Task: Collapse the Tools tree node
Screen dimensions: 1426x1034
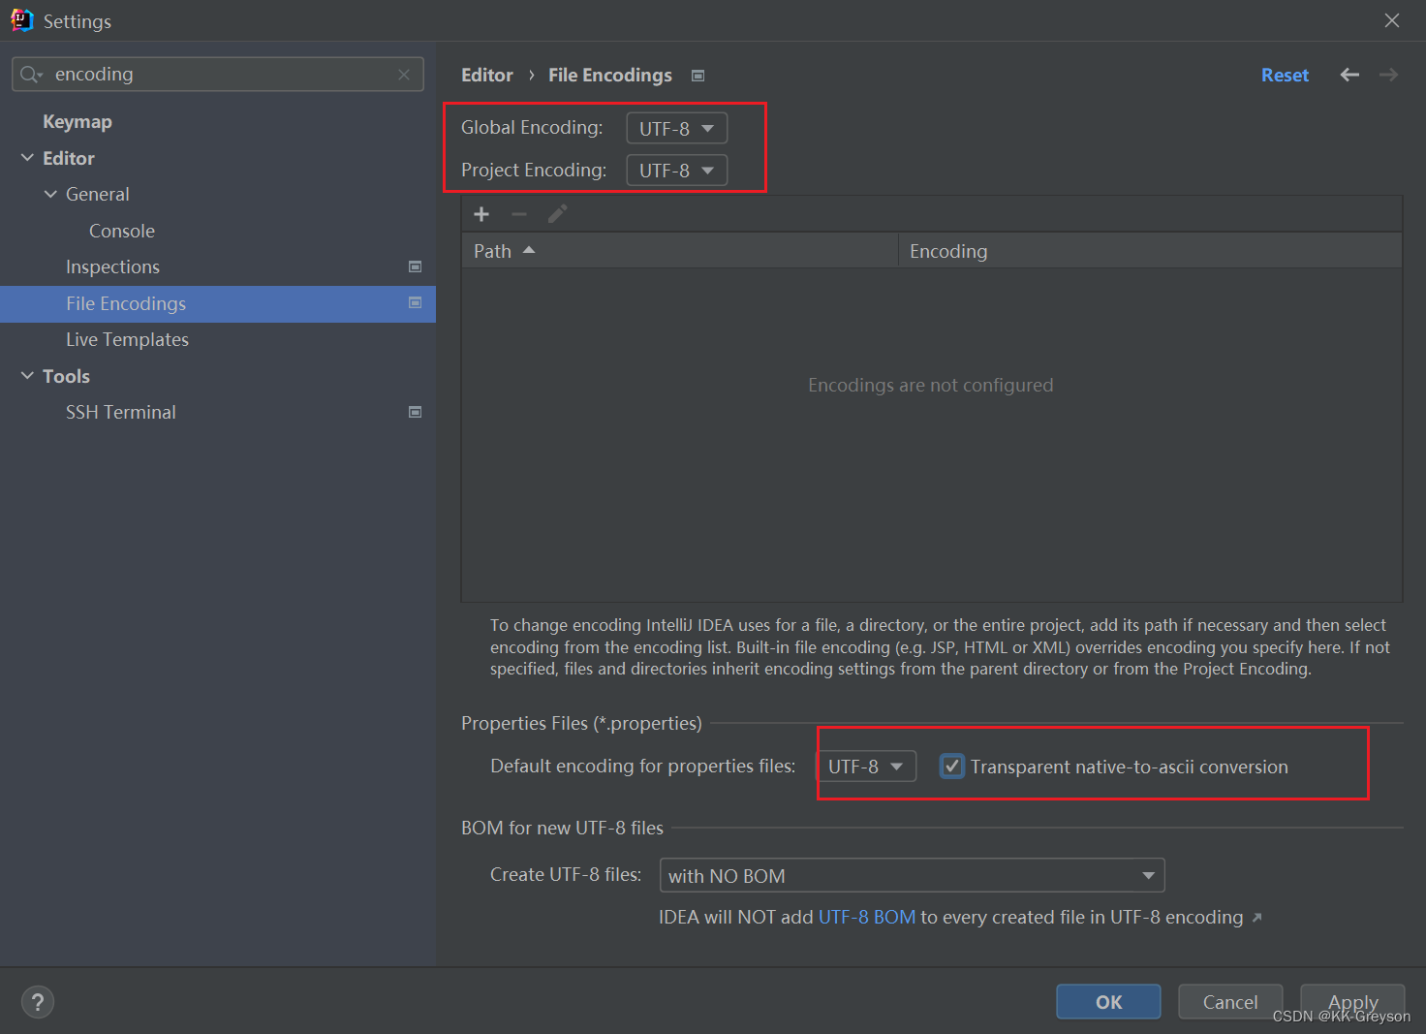Action: (27, 376)
